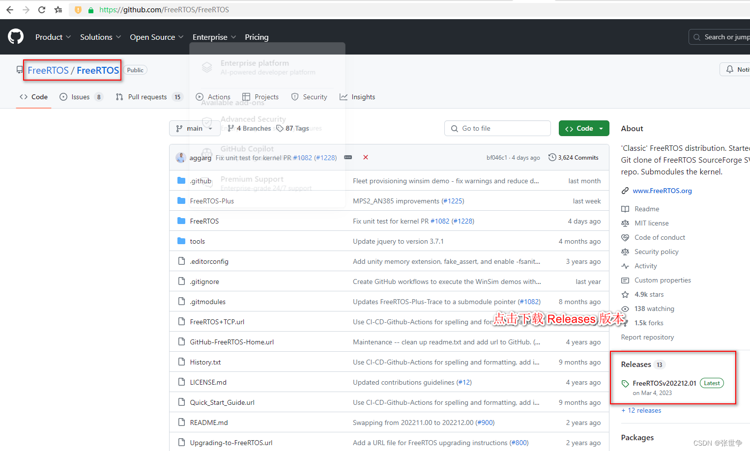Image resolution: width=750 pixels, height=451 pixels.
Task: View the 4 Branches link
Action: click(x=249, y=128)
